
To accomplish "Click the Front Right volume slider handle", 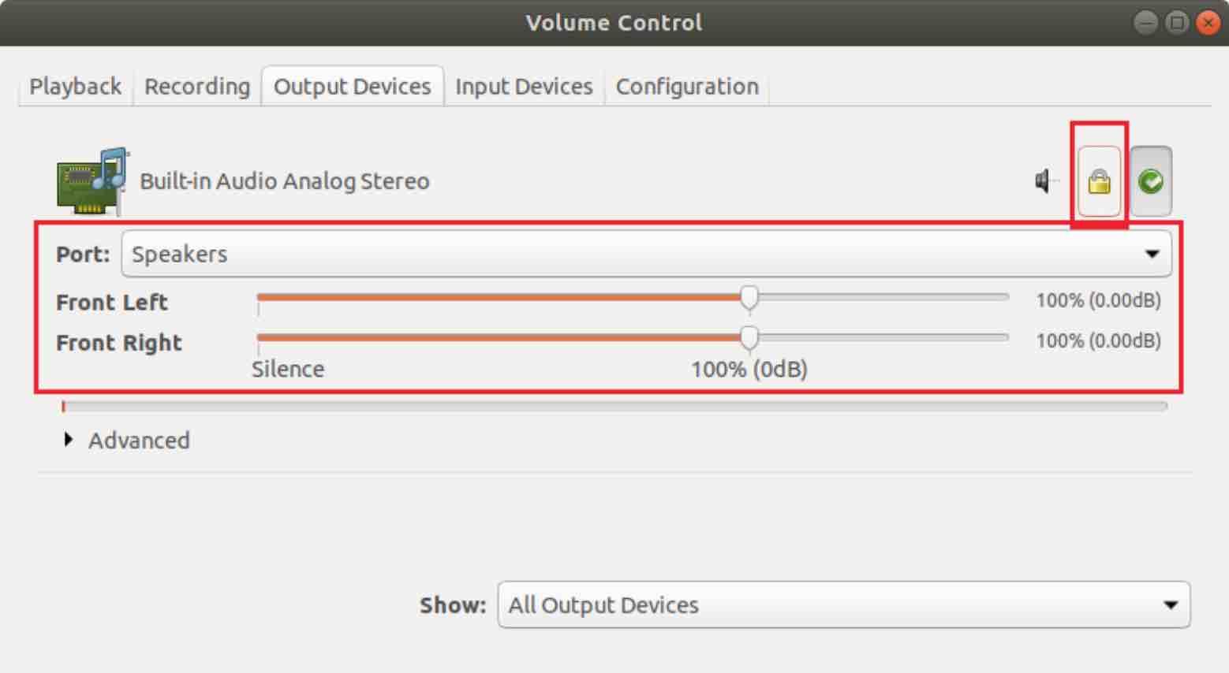I will pyautogui.click(x=749, y=338).
